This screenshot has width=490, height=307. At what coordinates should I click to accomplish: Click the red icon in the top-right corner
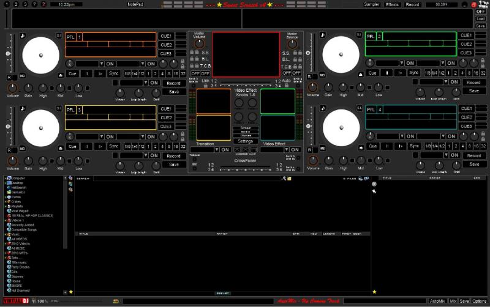pyautogui.click(x=474, y=4)
